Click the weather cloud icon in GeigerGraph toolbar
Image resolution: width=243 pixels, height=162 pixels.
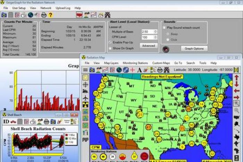click(x=101, y=15)
